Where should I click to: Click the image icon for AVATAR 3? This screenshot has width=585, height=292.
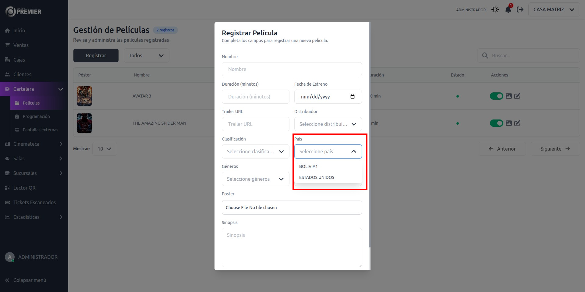click(509, 96)
